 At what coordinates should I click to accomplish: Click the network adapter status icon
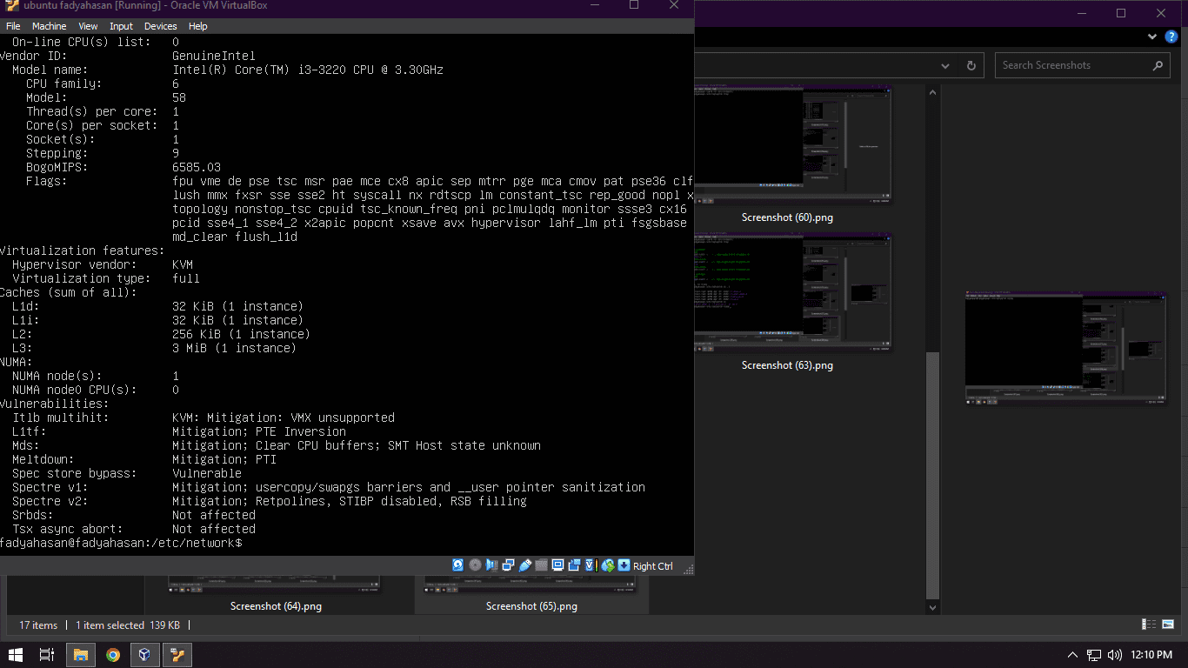click(509, 565)
